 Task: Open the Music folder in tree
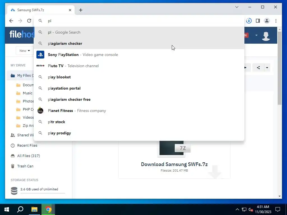pos(24,93)
